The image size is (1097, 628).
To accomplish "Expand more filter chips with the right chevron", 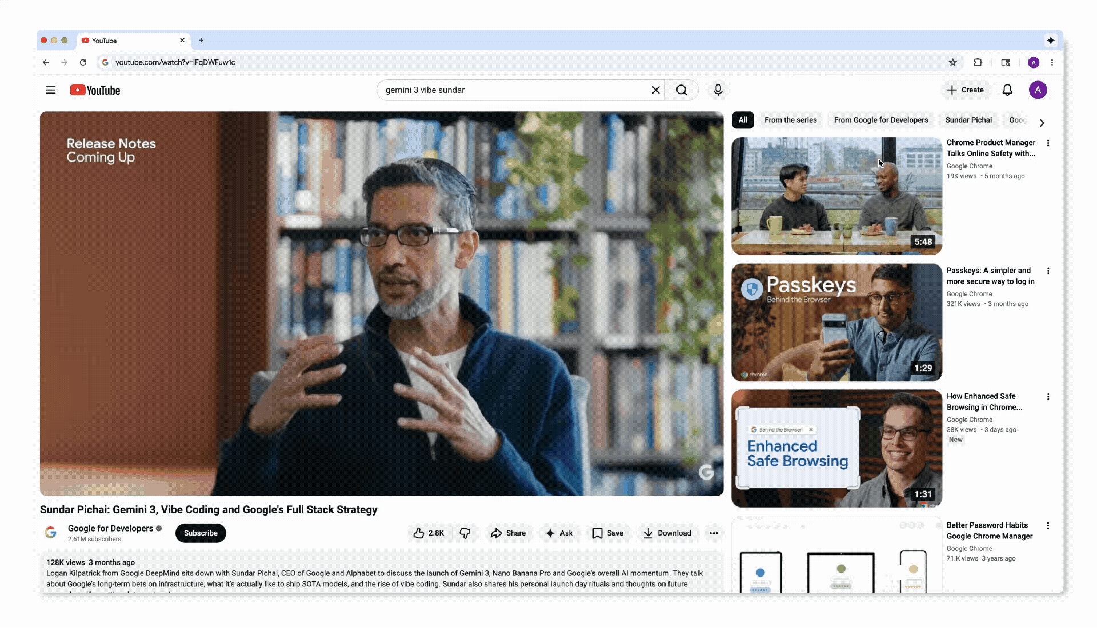I will (x=1043, y=122).
